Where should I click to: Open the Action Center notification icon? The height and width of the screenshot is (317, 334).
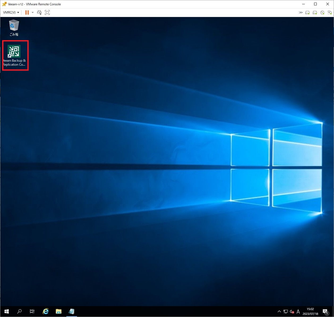[x=326, y=311]
